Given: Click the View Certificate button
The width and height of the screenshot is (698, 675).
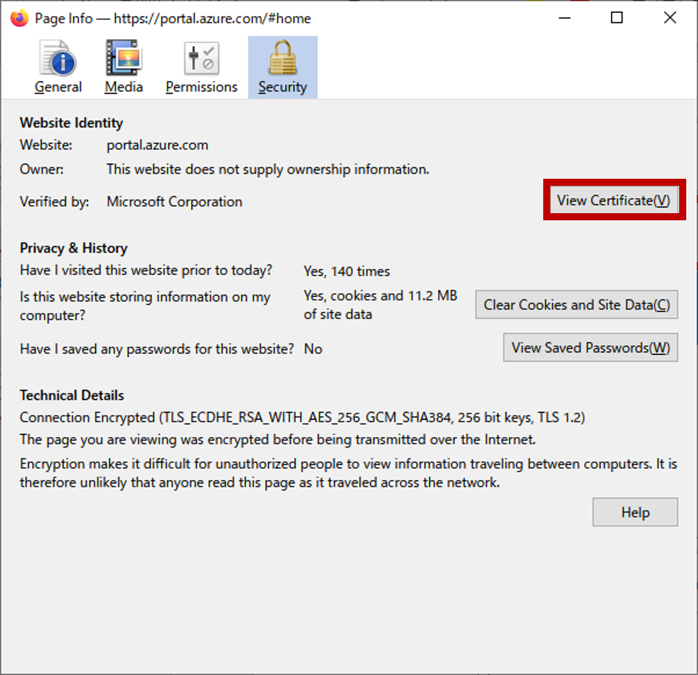Looking at the screenshot, I should click(x=614, y=200).
